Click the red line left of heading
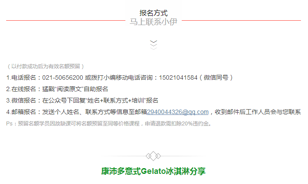 click(x=66, y=20)
